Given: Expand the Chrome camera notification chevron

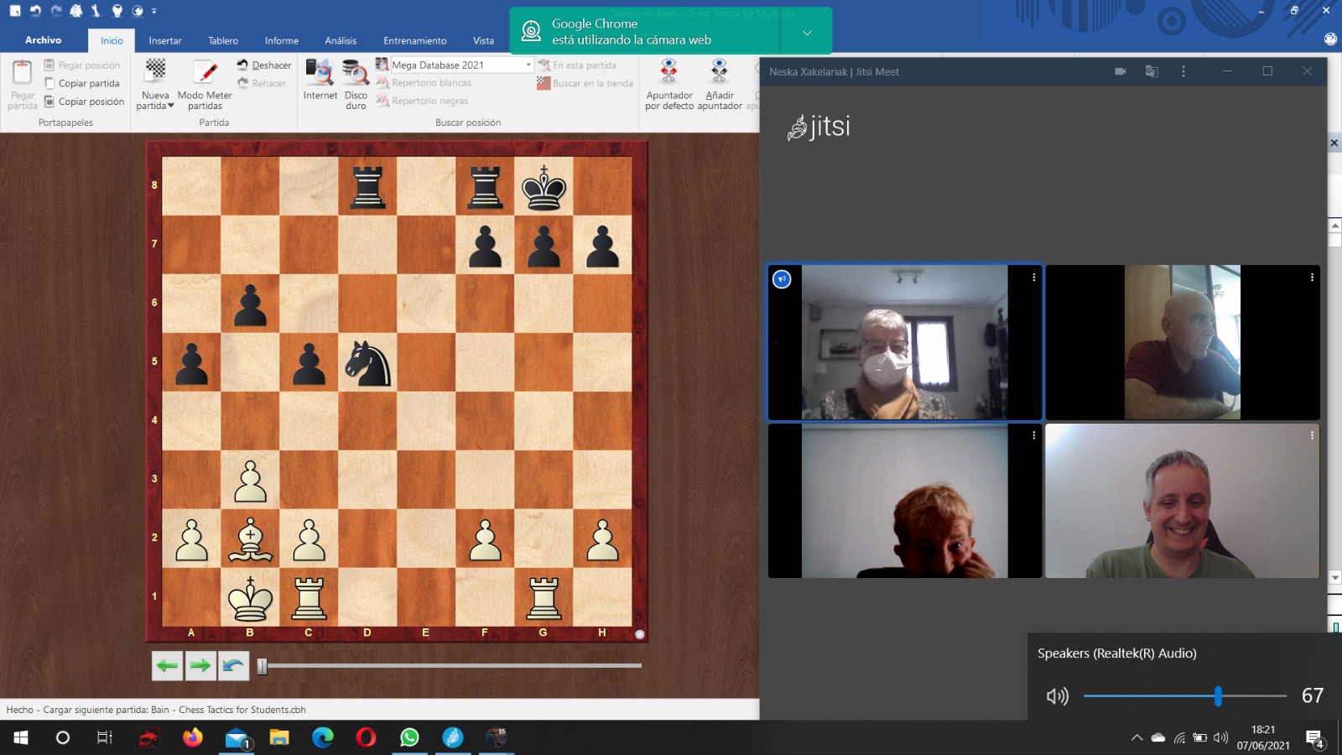Looking at the screenshot, I should [807, 33].
